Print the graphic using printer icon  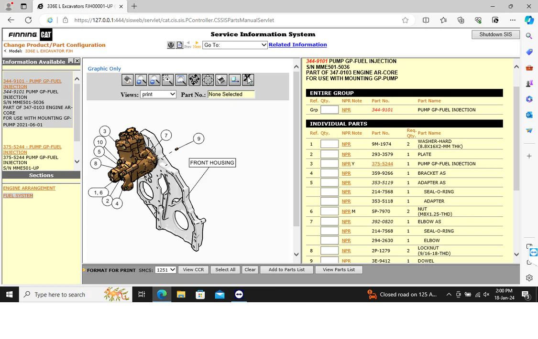221,80
